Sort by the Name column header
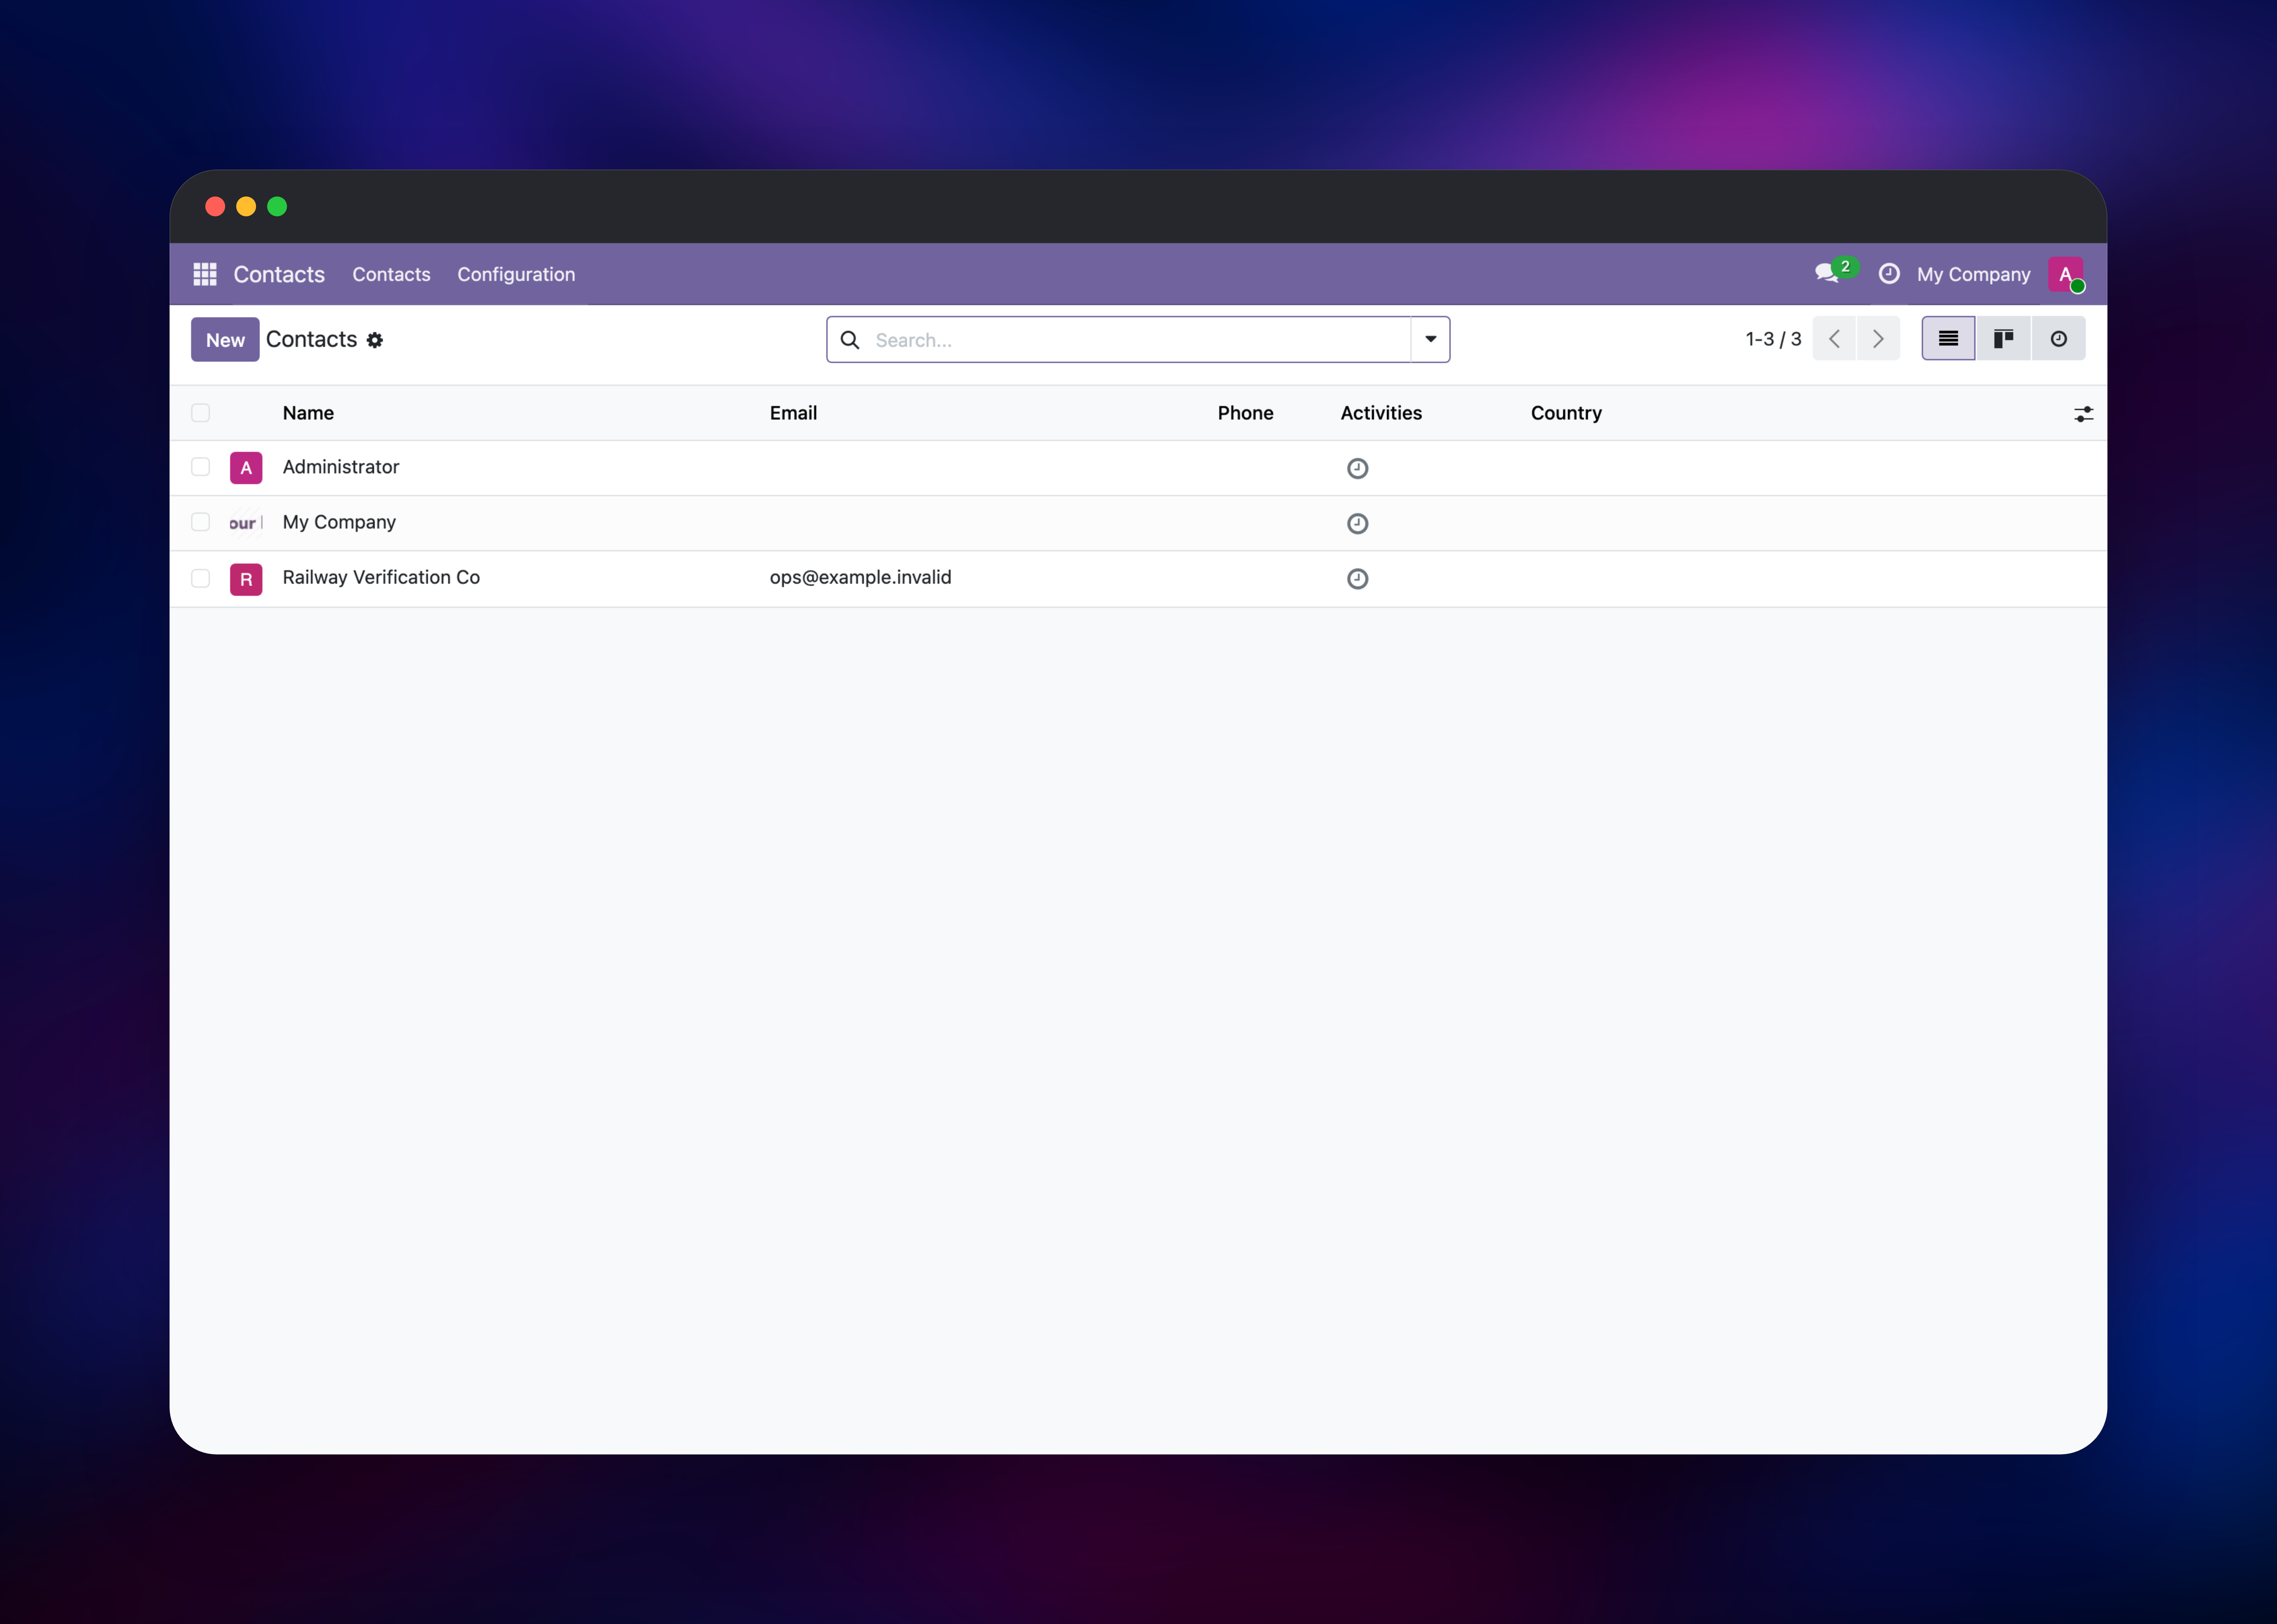Screen dimensions: 2277x1624 [308, 413]
